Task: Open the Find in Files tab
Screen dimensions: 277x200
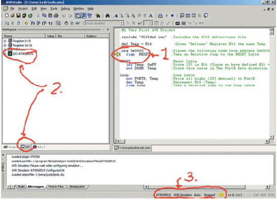Action: [56, 187]
